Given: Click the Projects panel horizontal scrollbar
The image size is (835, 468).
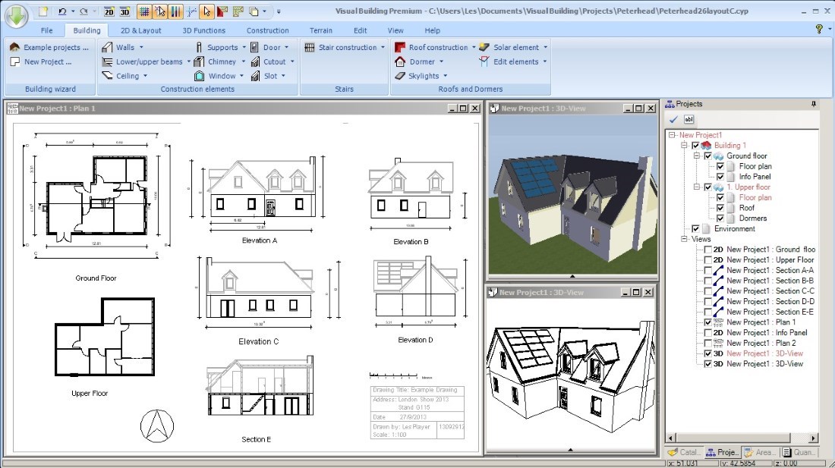Looking at the screenshot, I should pyautogui.click(x=742, y=438).
